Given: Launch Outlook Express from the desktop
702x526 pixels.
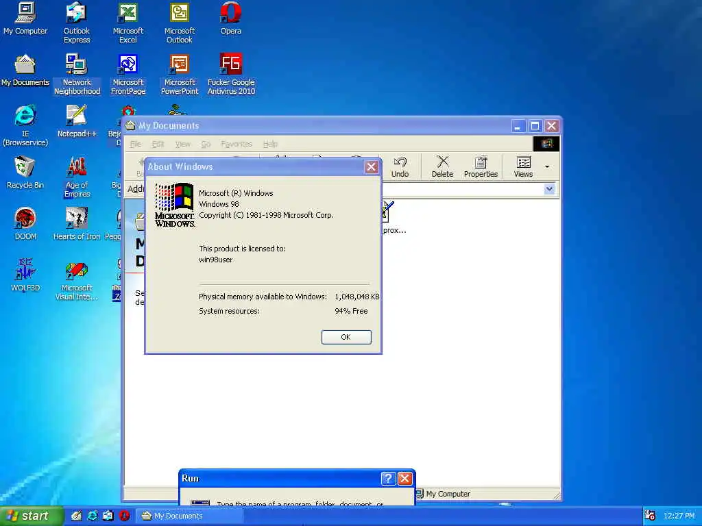Looking at the screenshot, I should click(77, 23).
